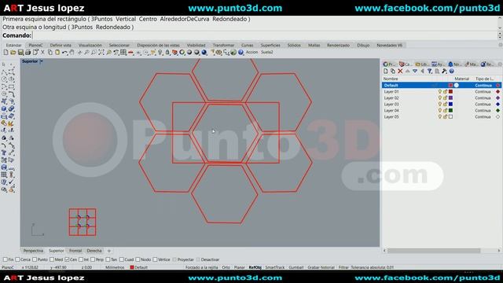Enable the Vértice object snap checkbox

pyautogui.click(x=155, y=259)
